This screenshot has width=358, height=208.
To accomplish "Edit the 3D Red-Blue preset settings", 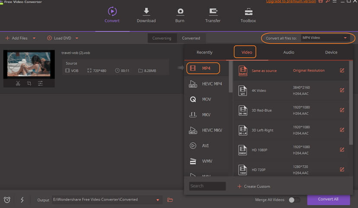I will click(x=342, y=110).
